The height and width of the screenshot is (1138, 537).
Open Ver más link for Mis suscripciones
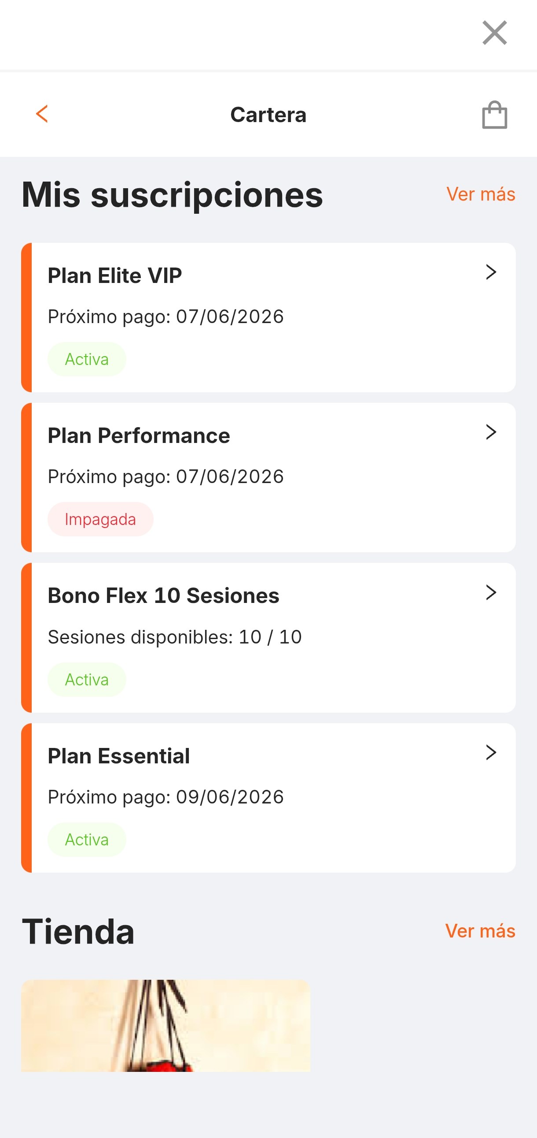(481, 194)
